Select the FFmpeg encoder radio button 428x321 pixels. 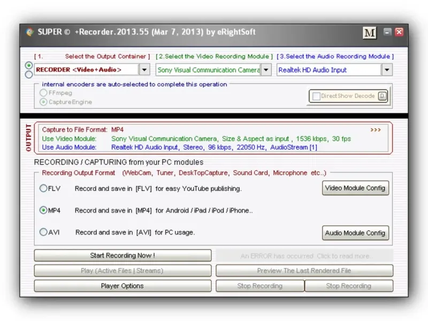tap(43, 93)
